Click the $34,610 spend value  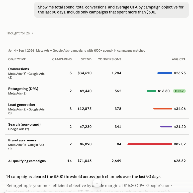(85, 73)
